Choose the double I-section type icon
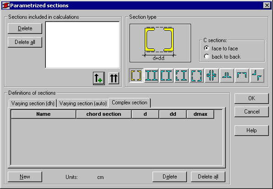273x189 pixels. [151, 76]
